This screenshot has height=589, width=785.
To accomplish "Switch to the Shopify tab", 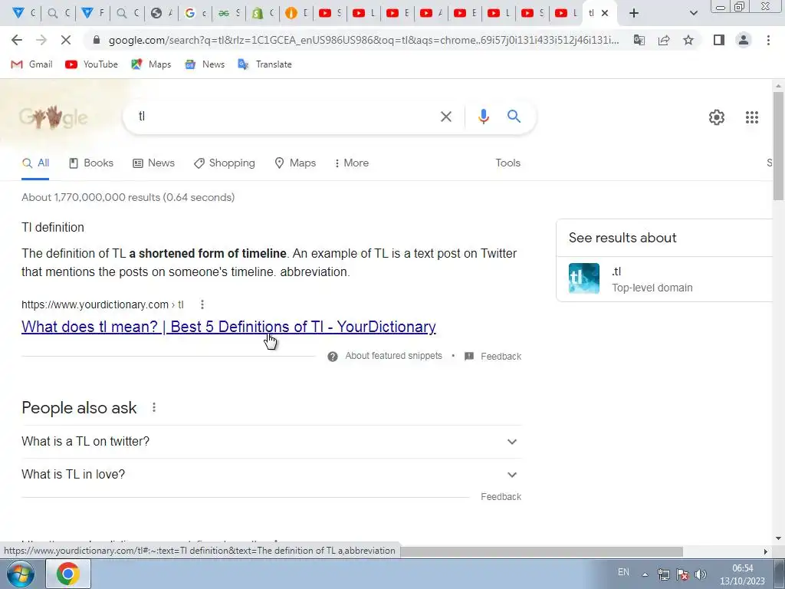I will [262, 13].
